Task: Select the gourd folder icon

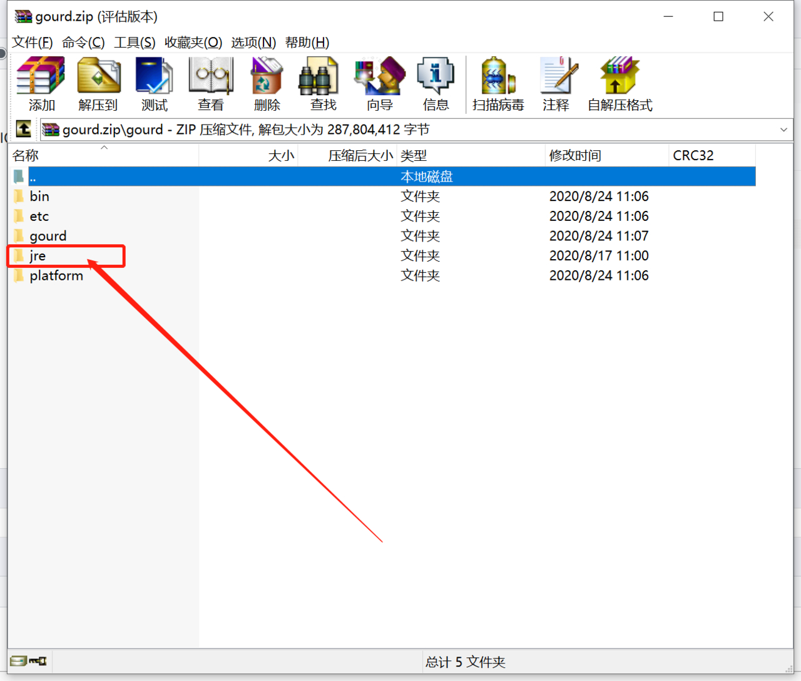Action: pos(19,236)
